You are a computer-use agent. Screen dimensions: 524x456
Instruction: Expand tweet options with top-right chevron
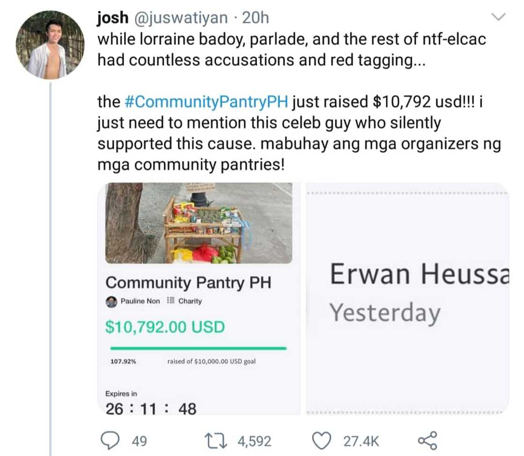(500, 18)
